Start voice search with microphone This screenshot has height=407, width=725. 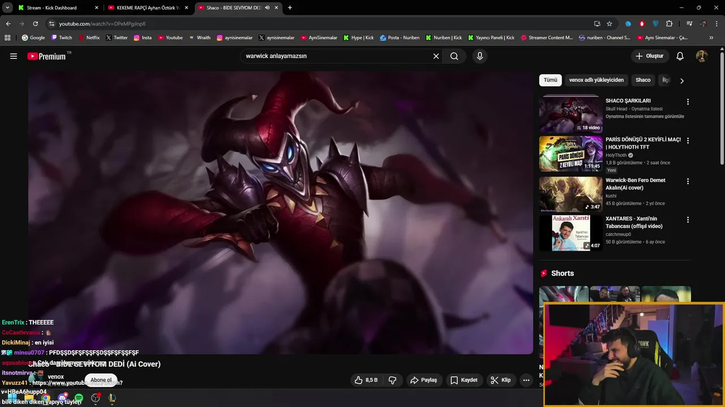tap(480, 56)
